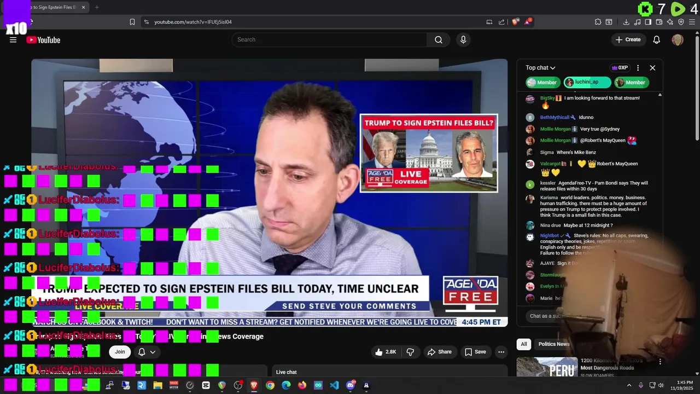Select the All filter chip

click(x=524, y=344)
